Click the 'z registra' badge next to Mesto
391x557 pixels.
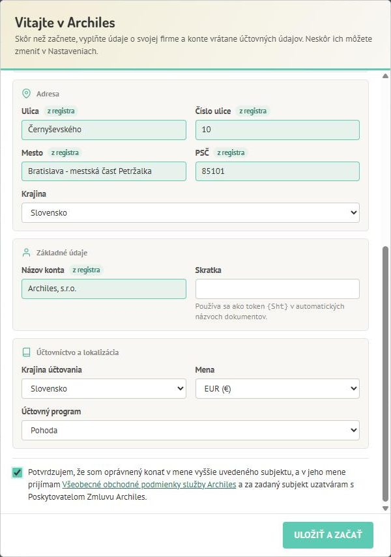click(65, 152)
